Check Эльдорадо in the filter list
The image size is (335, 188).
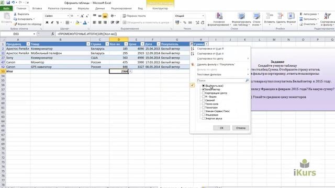point(204,115)
